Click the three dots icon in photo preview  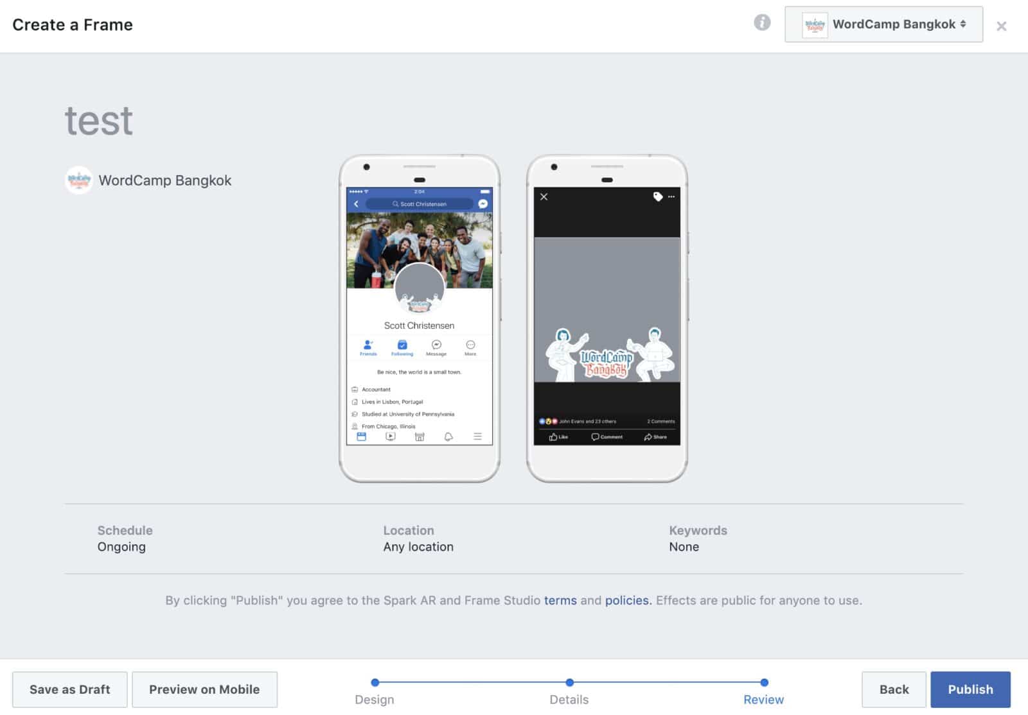point(671,196)
